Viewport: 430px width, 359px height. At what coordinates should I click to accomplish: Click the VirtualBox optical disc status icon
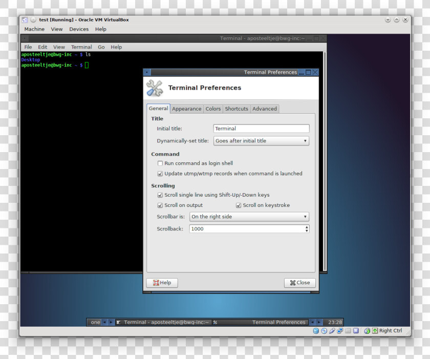[x=324, y=331]
